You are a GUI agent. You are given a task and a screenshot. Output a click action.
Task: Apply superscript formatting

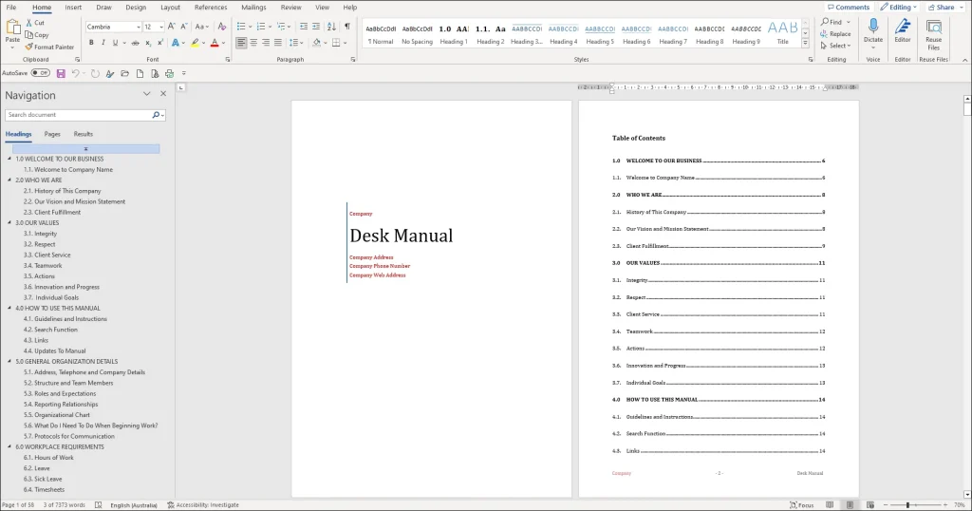point(159,43)
